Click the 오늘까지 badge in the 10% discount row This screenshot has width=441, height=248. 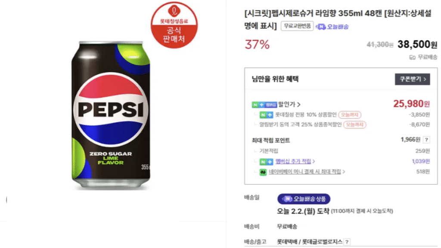tap(350, 116)
